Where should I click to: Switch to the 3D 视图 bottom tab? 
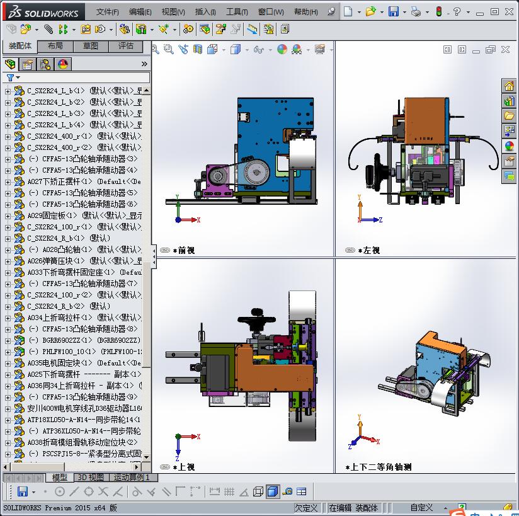tap(91, 478)
